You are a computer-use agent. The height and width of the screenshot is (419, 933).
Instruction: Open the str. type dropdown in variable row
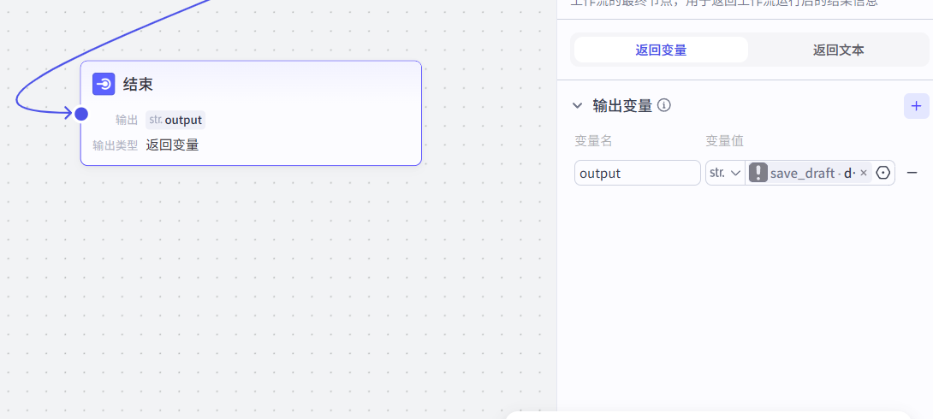tap(724, 173)
